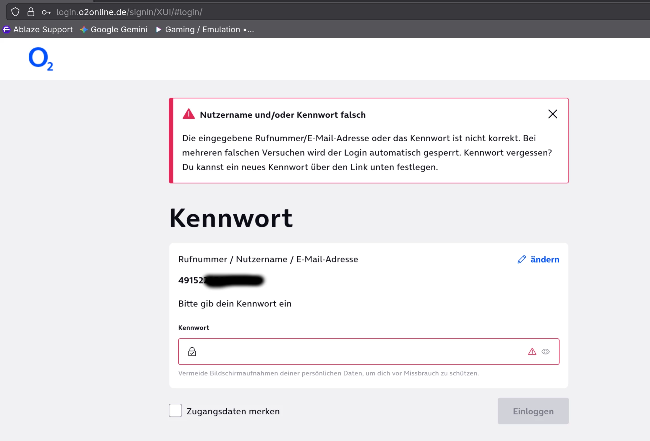
Task: Click the masked phone number text
Action: (221, 280)
